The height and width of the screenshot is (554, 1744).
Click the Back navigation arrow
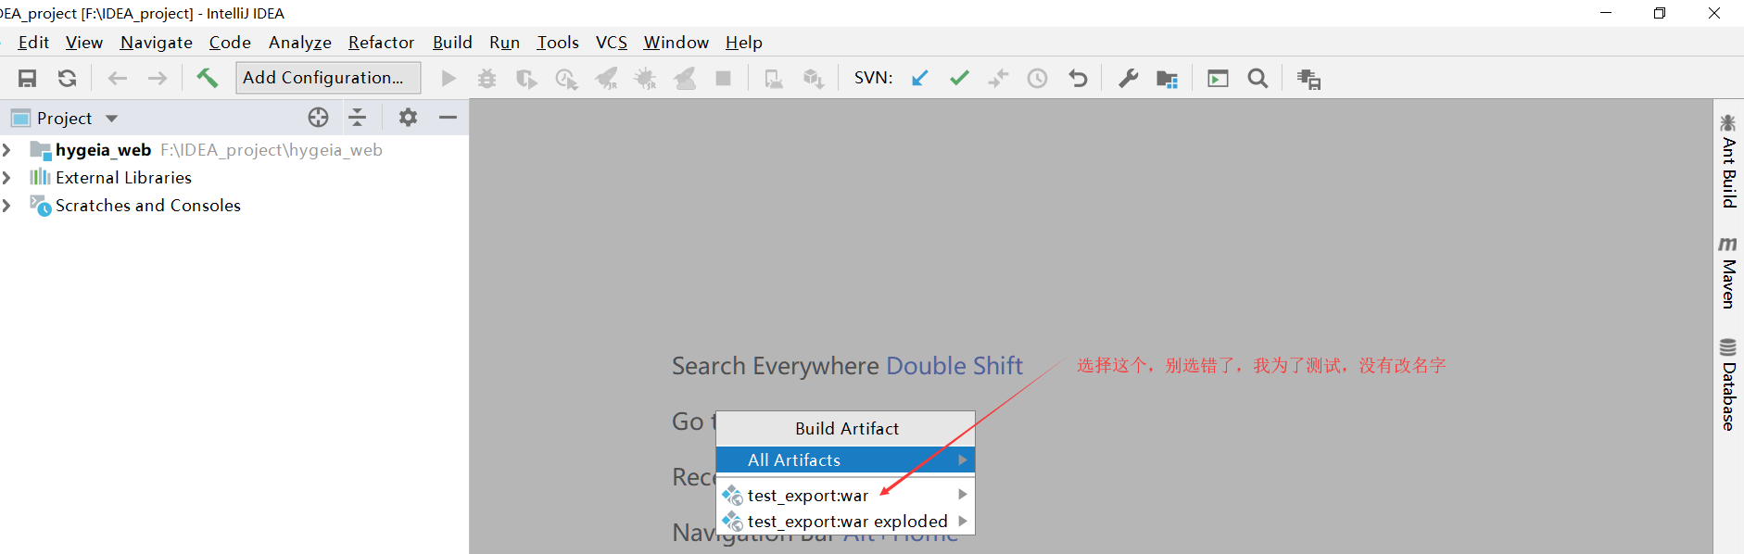pyautogui.click(x=118, y=79)
